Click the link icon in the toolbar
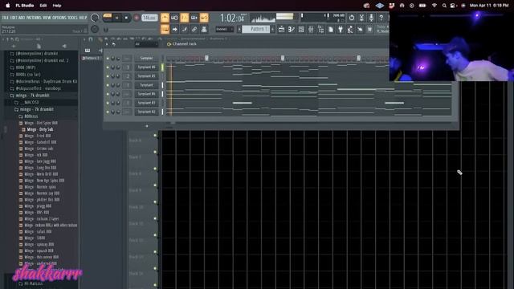Image resolution: width=514 pixels, height=289 pixels. pos(194,30)
